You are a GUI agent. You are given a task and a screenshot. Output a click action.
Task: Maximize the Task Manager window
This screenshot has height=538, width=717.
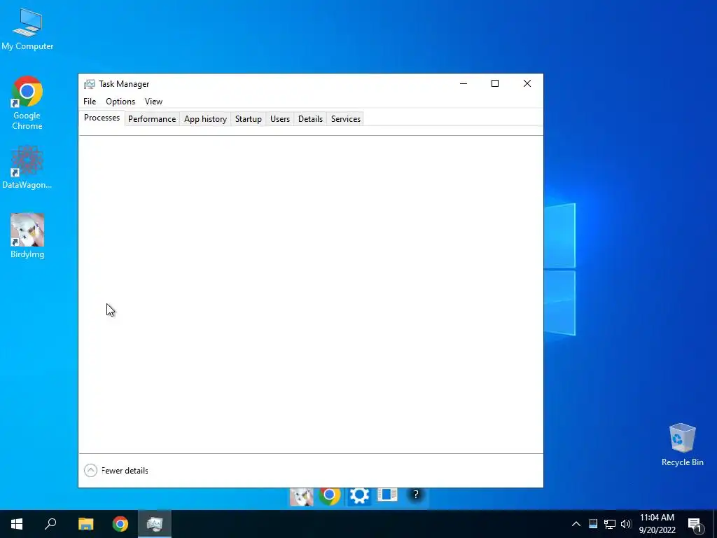point(495,84)
